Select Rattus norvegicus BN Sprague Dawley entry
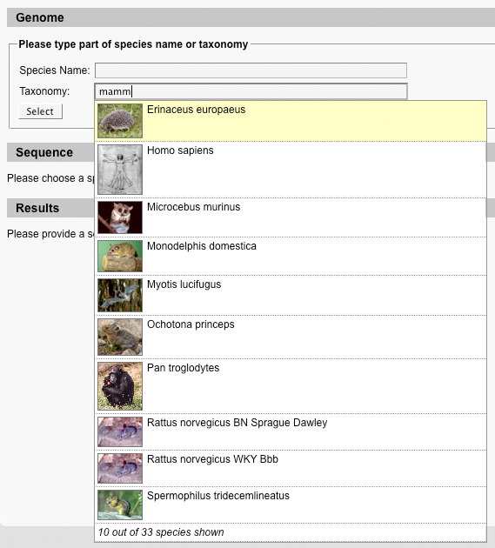495x548 pixels. click(x=291, y=431)
